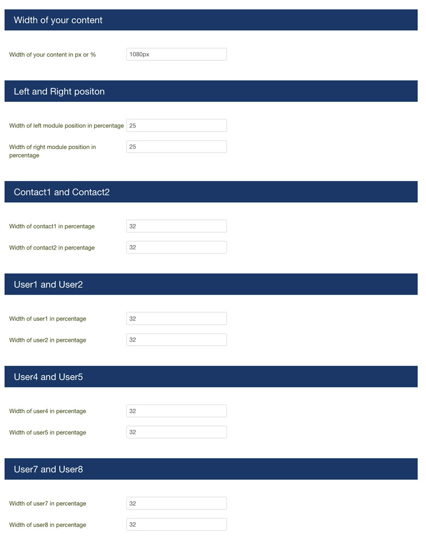Focus the left module position width field
The height and width of the screenshot is (549, 426).
pyautogui.click(x=176, y=125)
